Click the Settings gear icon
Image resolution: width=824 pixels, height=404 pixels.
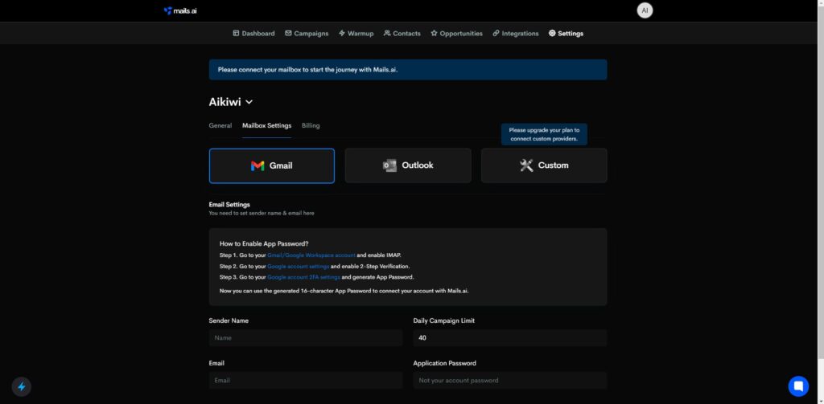coord(552,33)
